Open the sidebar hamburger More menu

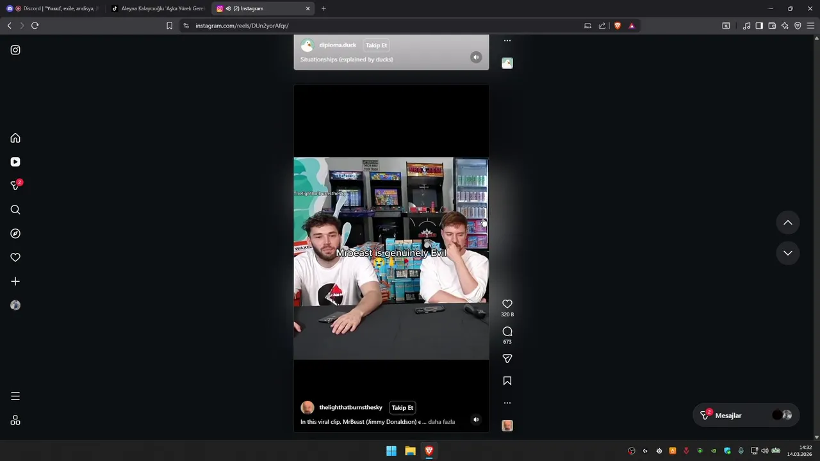(15, 396)
